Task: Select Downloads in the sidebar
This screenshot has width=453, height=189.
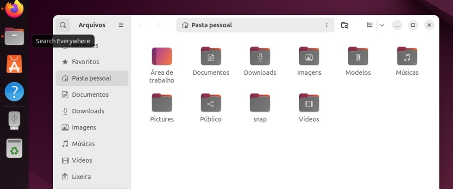Action: coord(88,111)
